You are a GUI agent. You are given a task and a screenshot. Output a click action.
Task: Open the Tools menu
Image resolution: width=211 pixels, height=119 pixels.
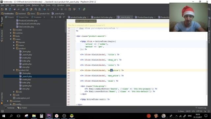click(x=48, y=5)
